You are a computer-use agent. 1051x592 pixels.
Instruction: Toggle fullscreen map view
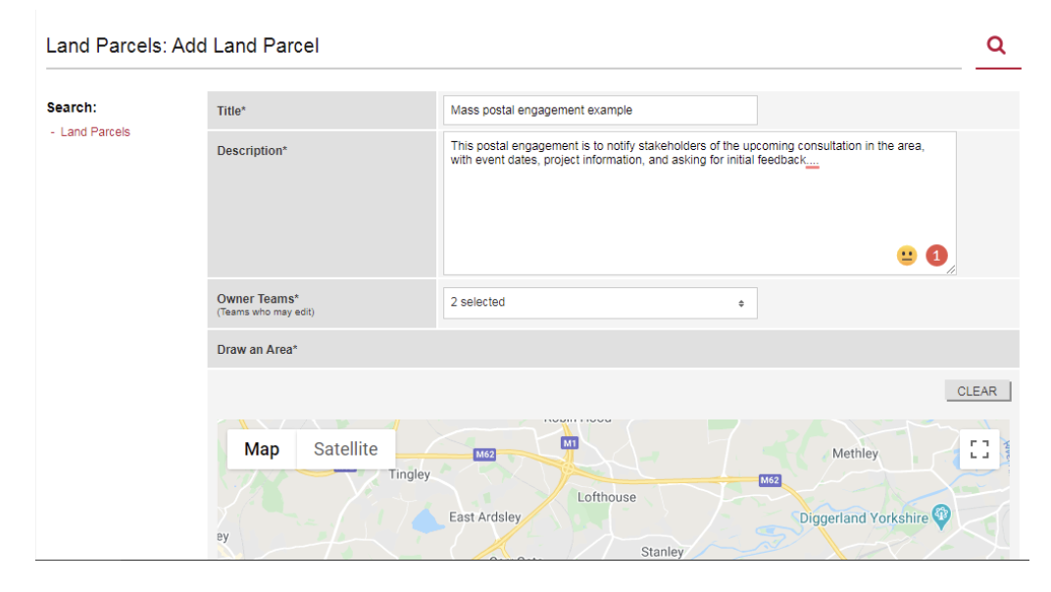click(x=978, y=450)
